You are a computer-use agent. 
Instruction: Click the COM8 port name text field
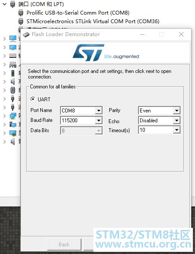(x=78, y=111)
